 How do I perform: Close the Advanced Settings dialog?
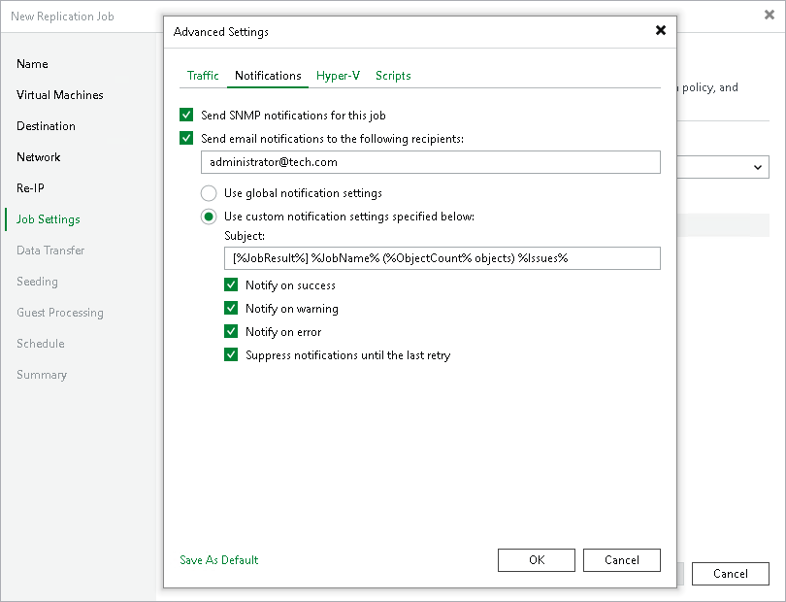pos(661,31)
